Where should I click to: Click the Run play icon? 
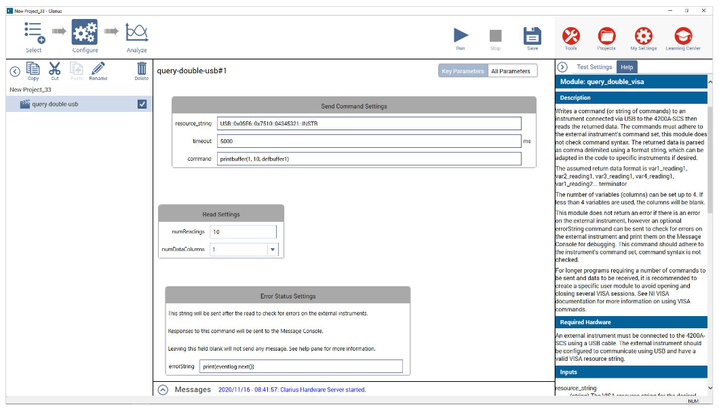click(x=461, y=35)
